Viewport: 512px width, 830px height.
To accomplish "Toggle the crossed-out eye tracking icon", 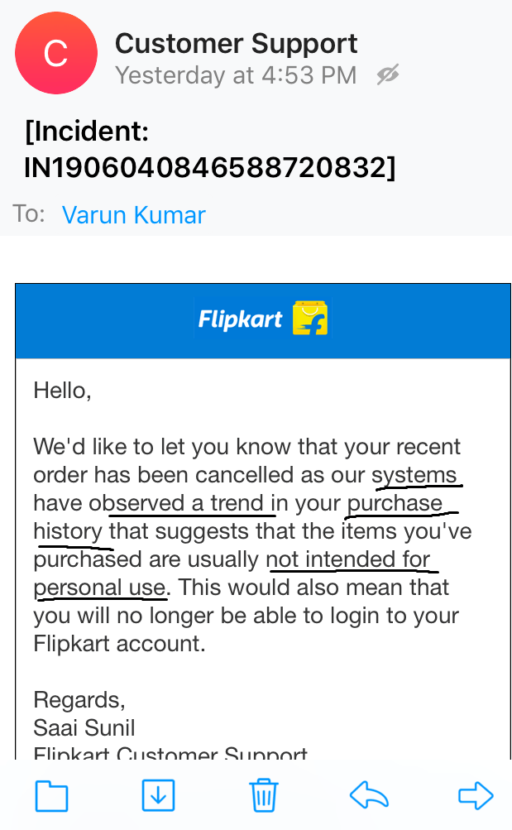I will point(387,75).
